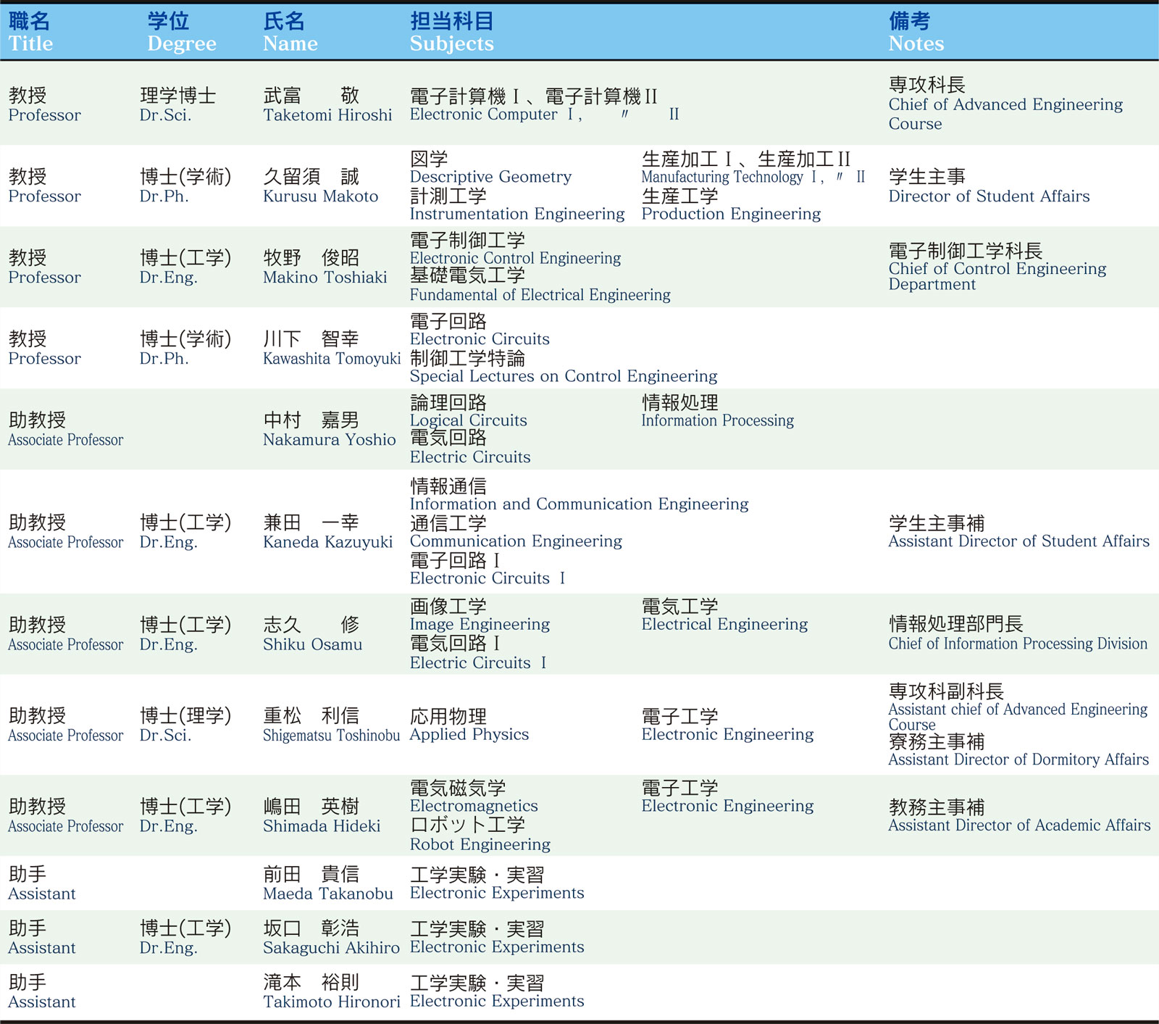This screenshot has height=1024, width=1159.
Task: Click Electronic Experiments in Takimoto's row
Action: point(497,1002)
